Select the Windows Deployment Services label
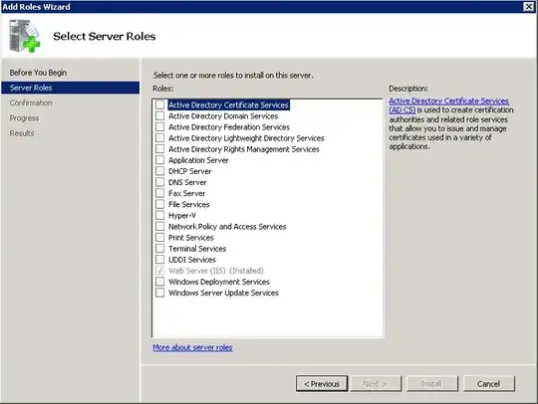The image size is (538, 404). tap(219, 282)
